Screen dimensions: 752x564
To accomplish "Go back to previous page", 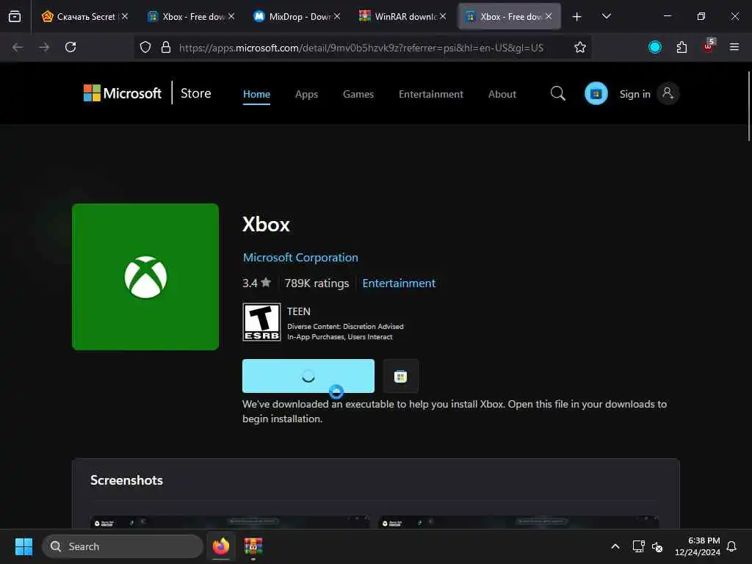I will (18, 47).
